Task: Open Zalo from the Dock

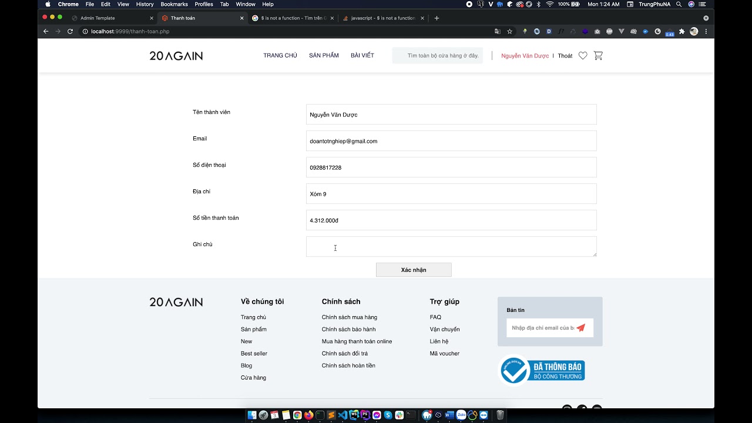Action: pyautogui.click(x=461, y=415)
